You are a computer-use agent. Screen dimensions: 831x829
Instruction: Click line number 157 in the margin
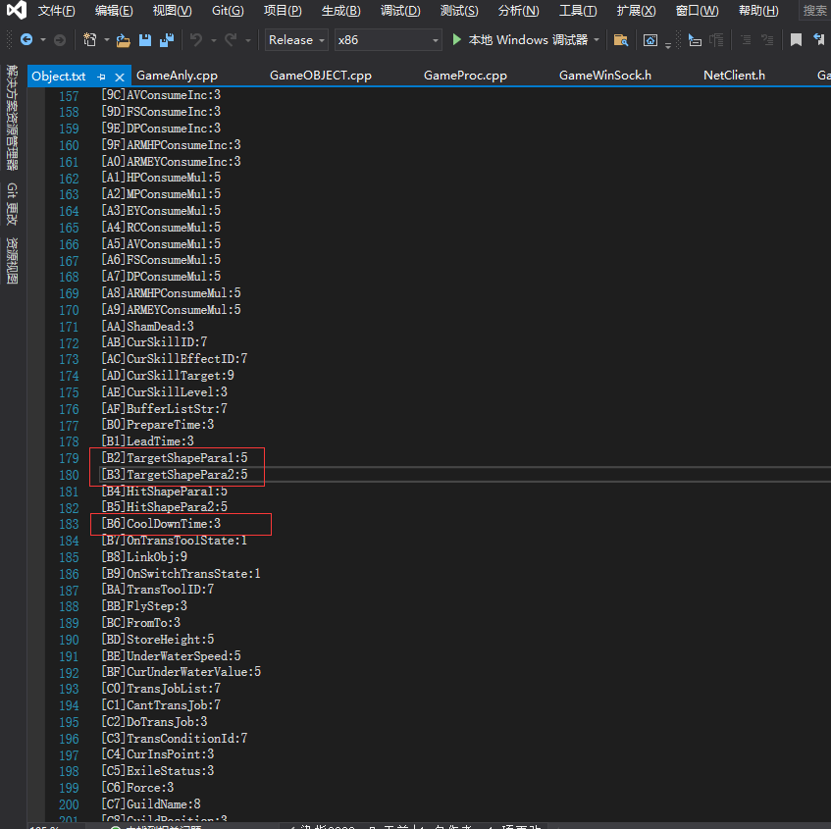[x=69, y=96]
